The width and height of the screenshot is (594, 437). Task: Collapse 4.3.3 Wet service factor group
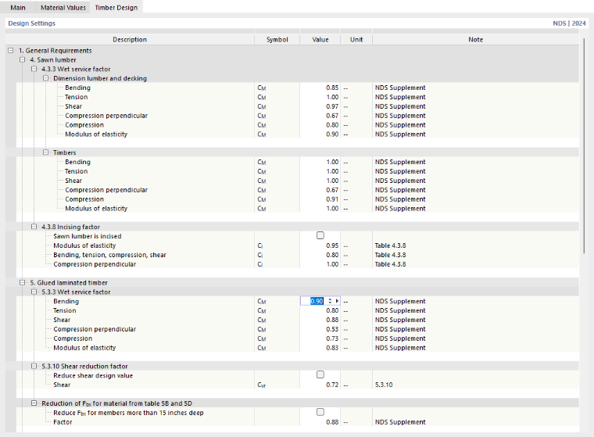(x=34, y=69)
